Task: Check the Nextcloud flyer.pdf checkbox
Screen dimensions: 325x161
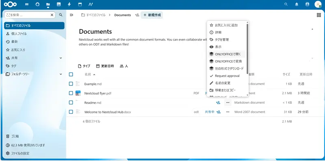Action: coord(71,93)
